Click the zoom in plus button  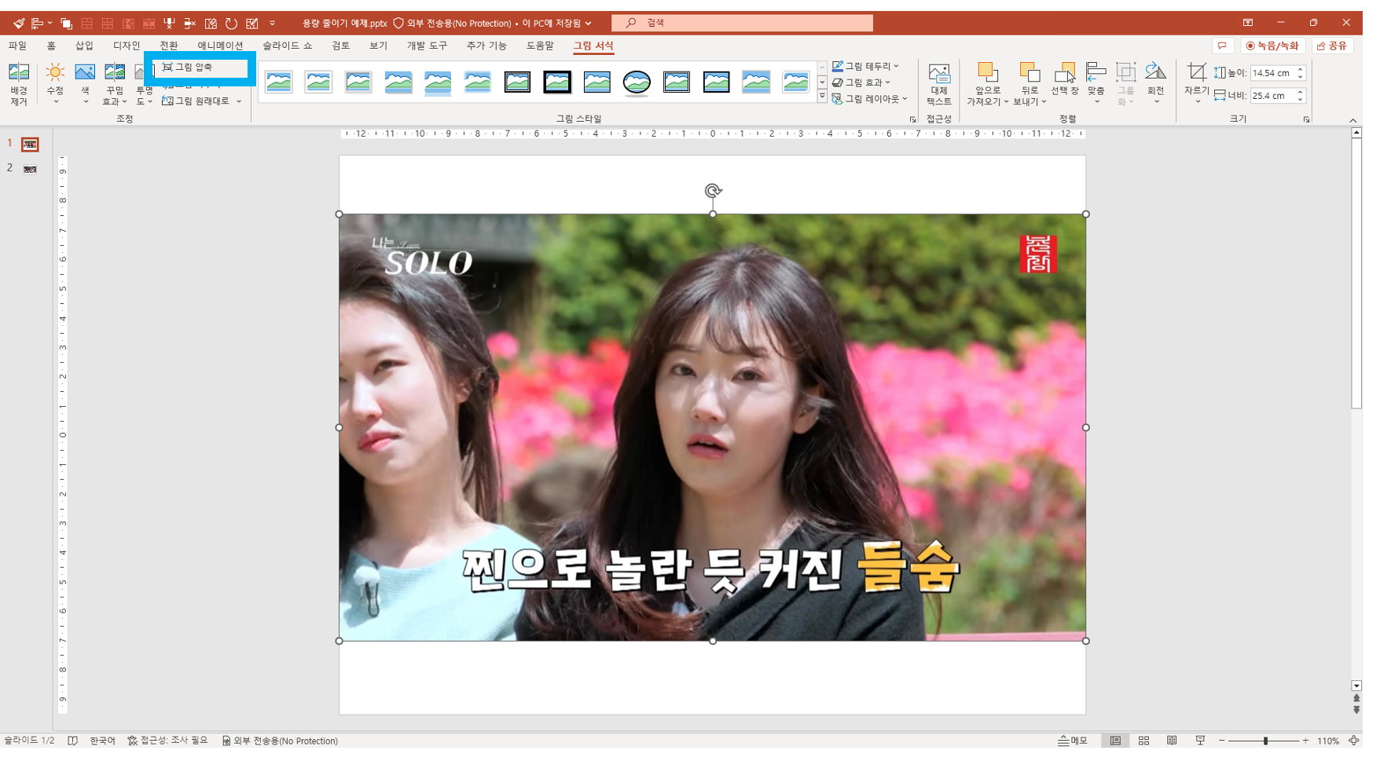click(1305, 741)
